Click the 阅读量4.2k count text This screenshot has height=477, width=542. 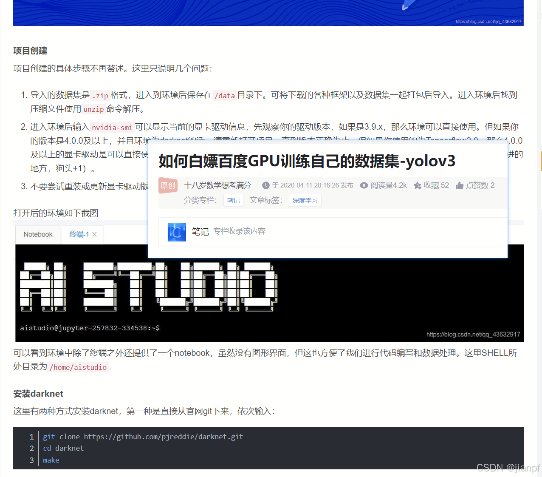point(389,185)
